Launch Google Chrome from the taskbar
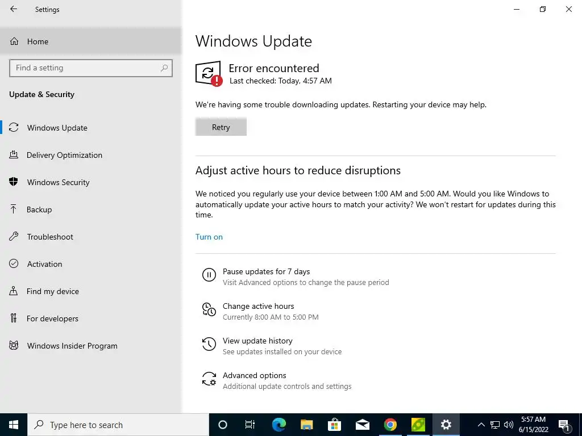This screenshot has height=436, width=582. tap(390, 425)
